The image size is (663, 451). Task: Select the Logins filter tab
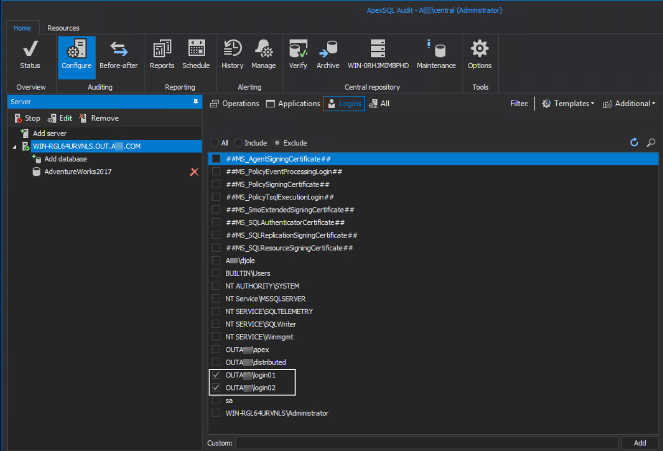(344, 104)
